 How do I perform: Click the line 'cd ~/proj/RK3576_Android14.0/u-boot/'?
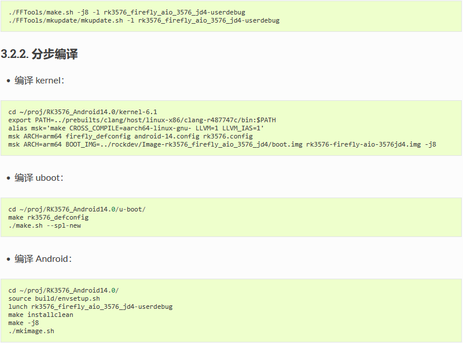coord(77,209)
